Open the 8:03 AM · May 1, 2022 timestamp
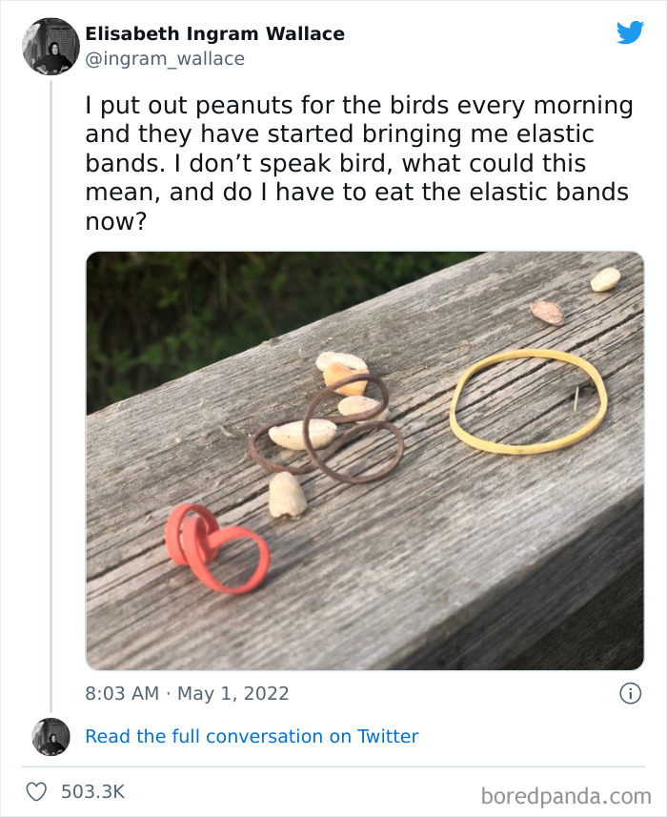Screen dimensions: 667x817 coord(187,693)
